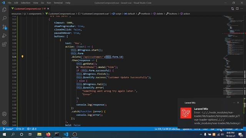Open the Help menu
The width and height of the screenshot is (246, 138).
68,3
